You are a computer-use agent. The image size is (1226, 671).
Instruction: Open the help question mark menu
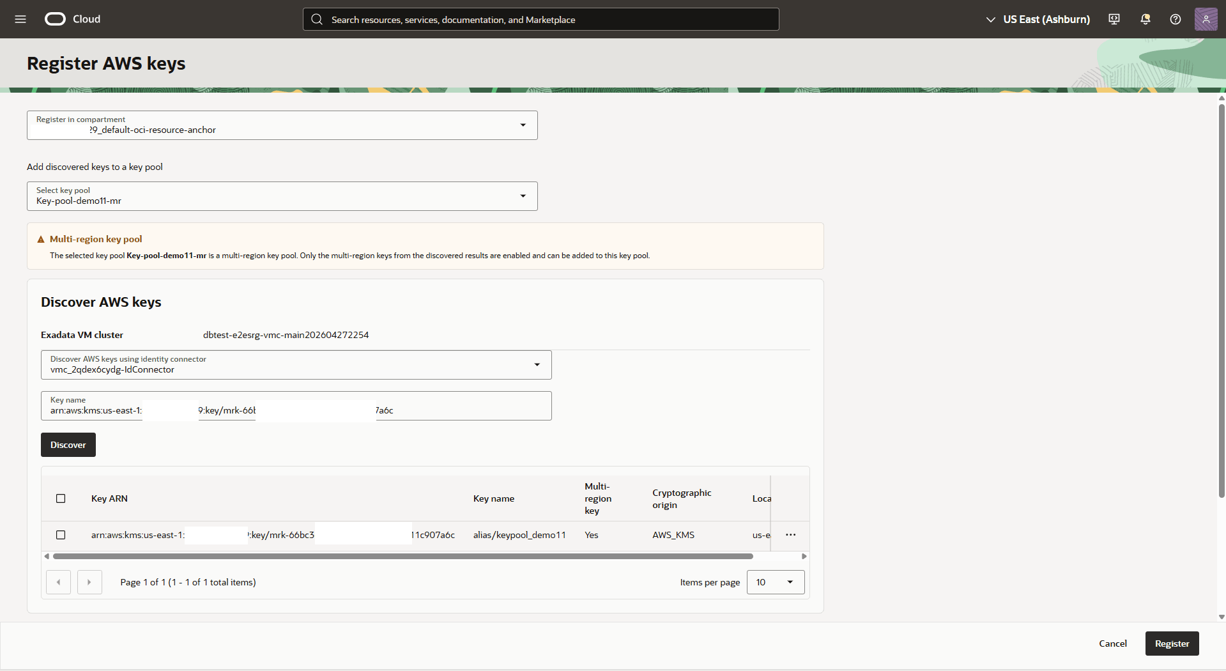point(1176,19)
